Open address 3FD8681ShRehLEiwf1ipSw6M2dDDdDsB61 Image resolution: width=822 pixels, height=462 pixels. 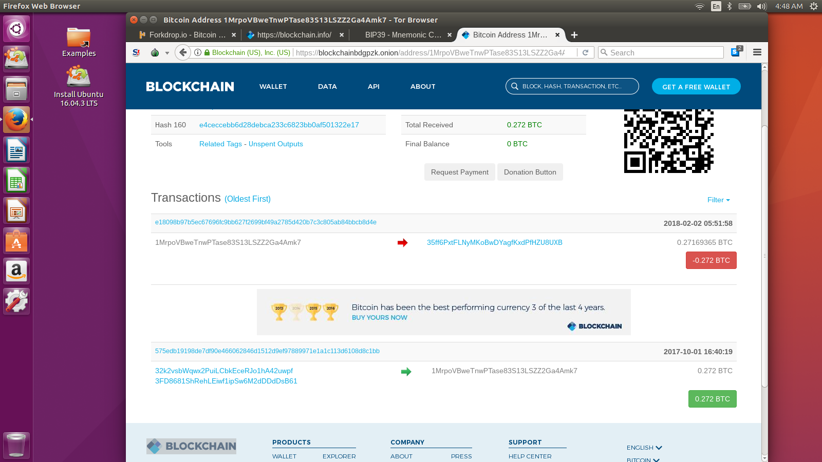[226, 381]
